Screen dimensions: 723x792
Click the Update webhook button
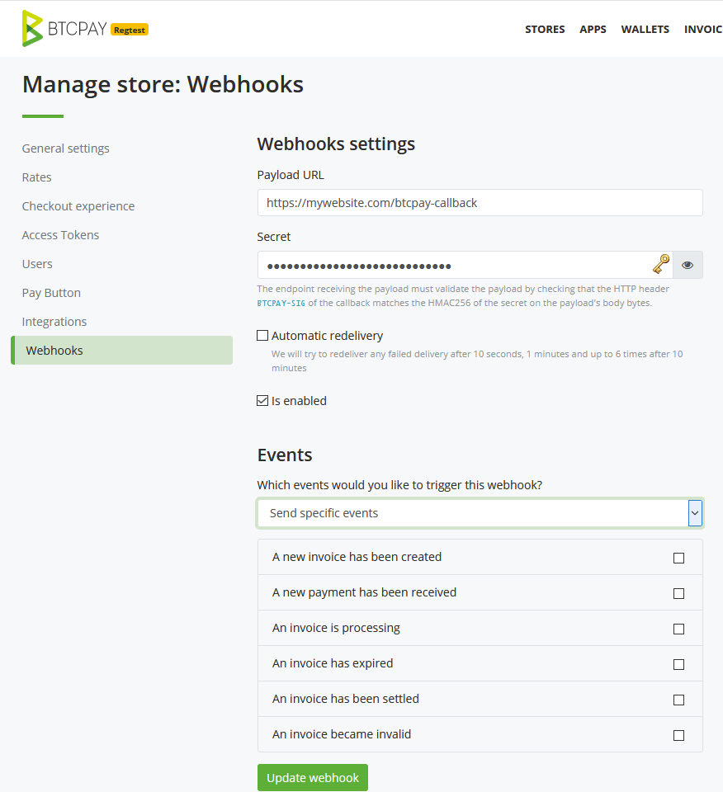click(313, 777)
